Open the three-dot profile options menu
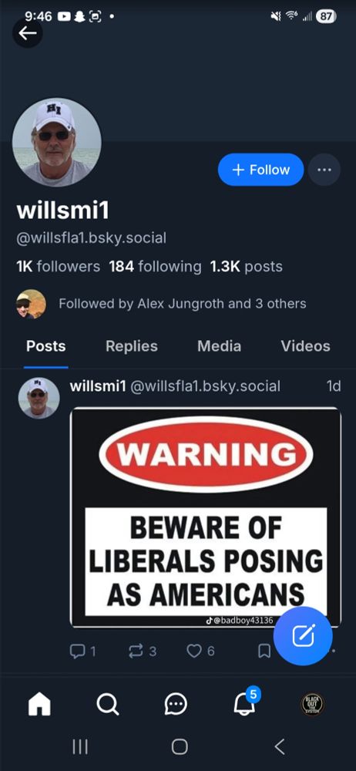 [324, 170]
